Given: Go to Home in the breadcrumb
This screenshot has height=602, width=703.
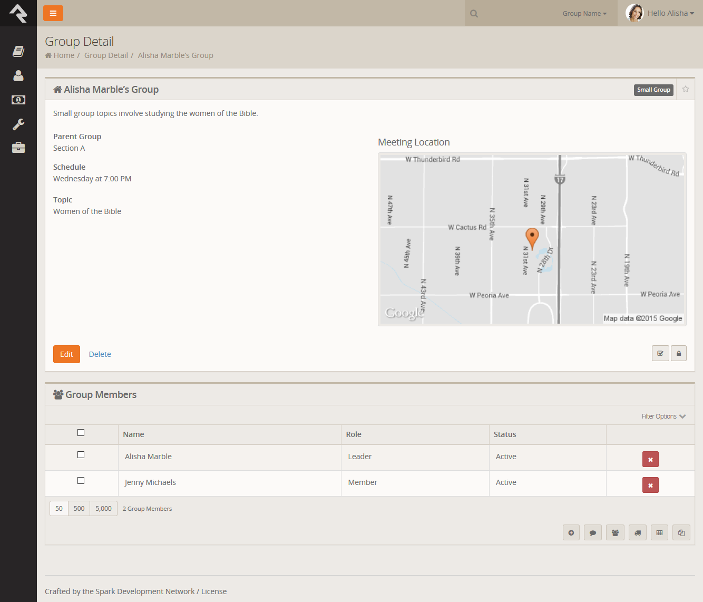Looking at the screenshot, I should click(64, 55).
